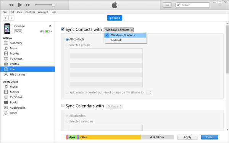Click the fast forward next track button
The image size is (229, 143).
(28, 5)
